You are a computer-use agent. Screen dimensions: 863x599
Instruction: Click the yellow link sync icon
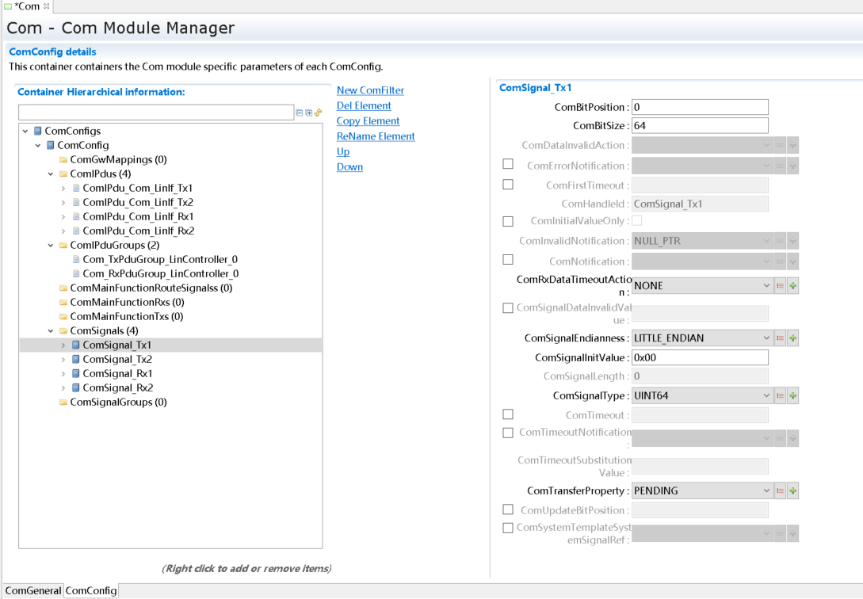tap(319, 113)
